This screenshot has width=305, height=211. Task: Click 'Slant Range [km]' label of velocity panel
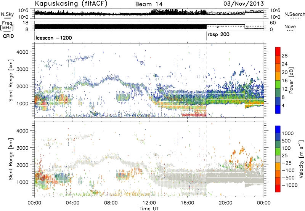click(11, 159)
